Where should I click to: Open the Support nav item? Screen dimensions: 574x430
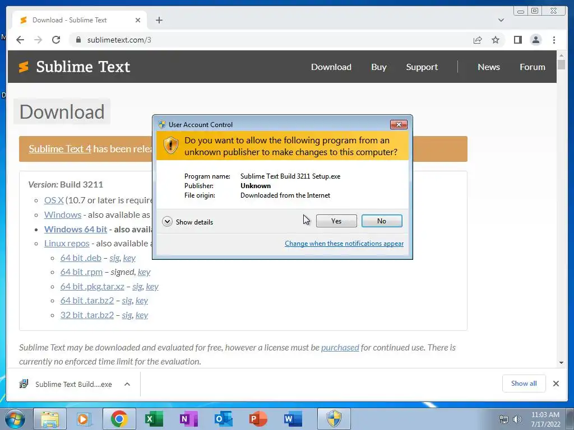pyautogui.click(x=422, y=67)
